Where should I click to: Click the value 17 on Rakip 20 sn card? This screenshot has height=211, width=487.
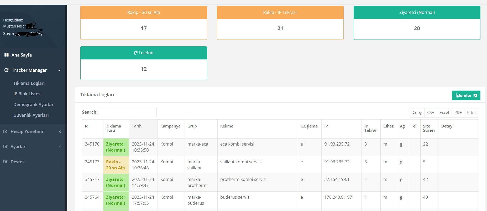144,28
